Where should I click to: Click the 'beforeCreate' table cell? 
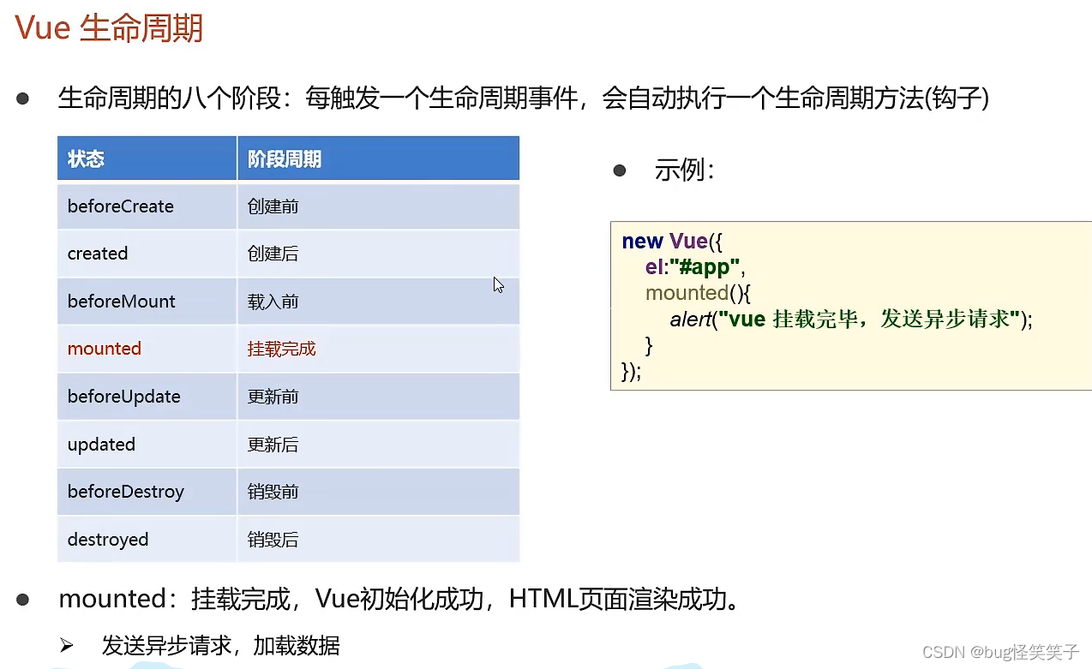click(147, 206)
